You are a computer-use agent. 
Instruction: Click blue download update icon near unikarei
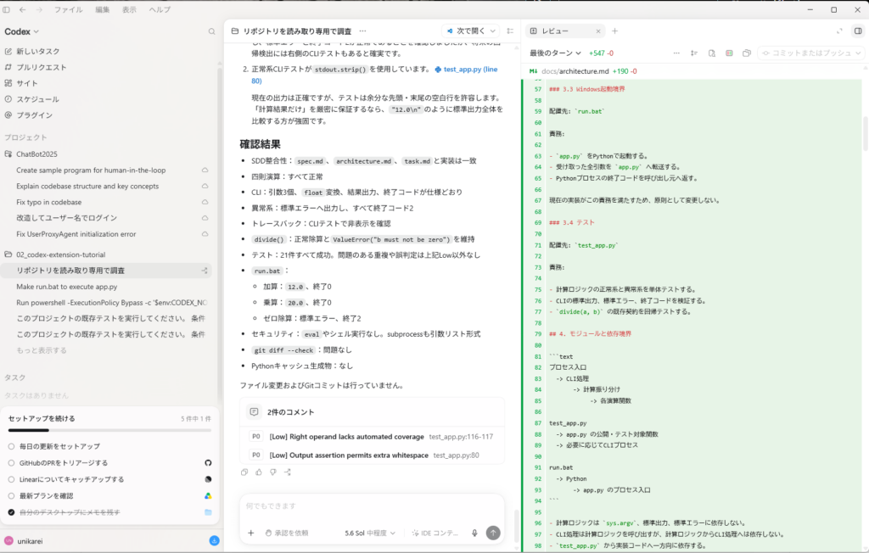pos(214,541)
